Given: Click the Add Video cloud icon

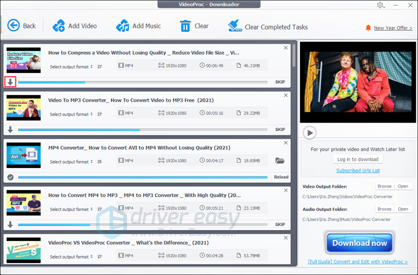Looking at the screenshot, I should (x=59, y=26).
